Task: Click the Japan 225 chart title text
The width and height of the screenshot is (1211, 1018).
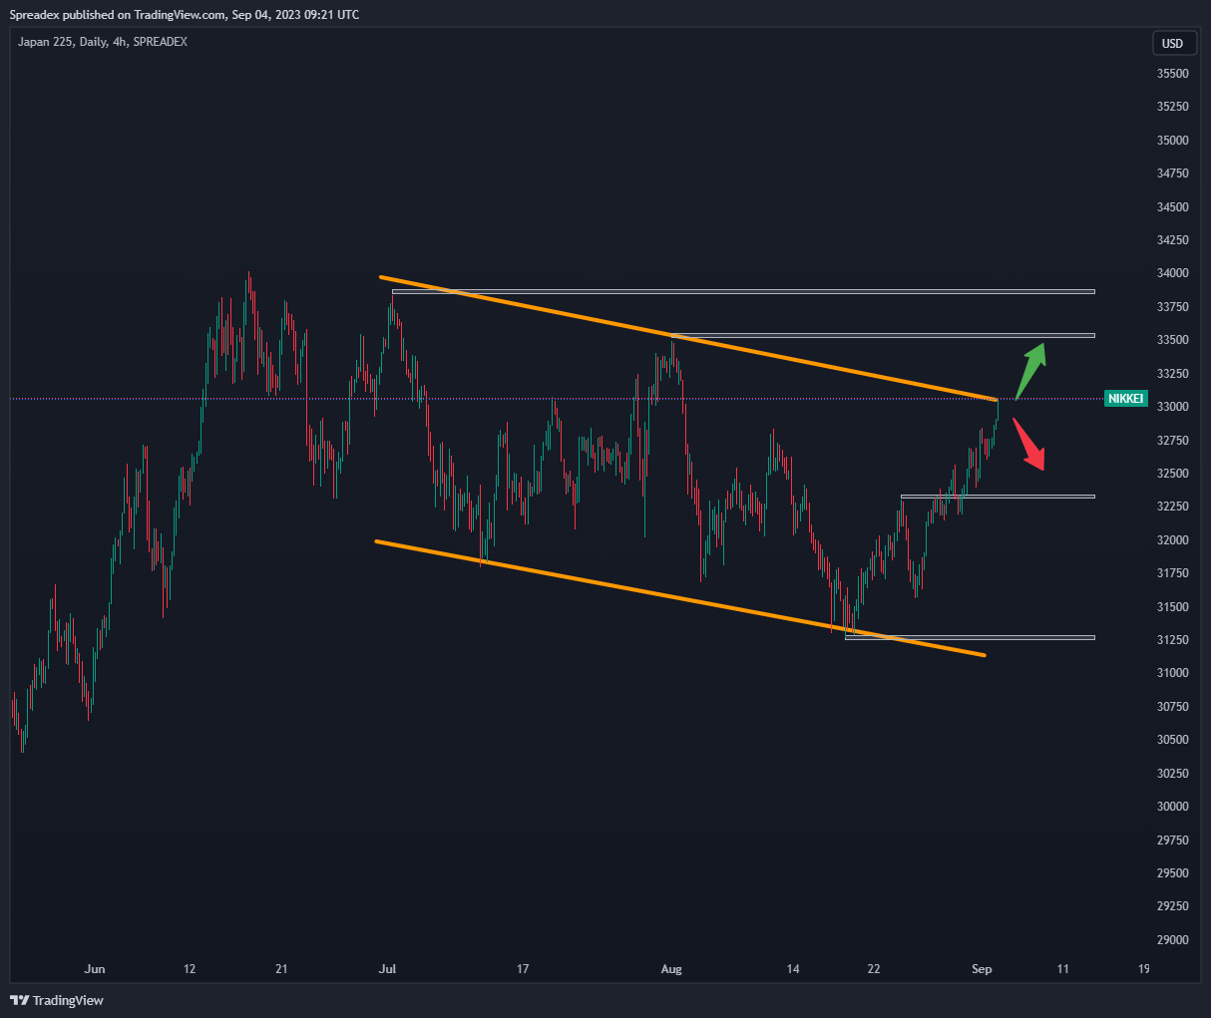Action: [x=102, y=42]
